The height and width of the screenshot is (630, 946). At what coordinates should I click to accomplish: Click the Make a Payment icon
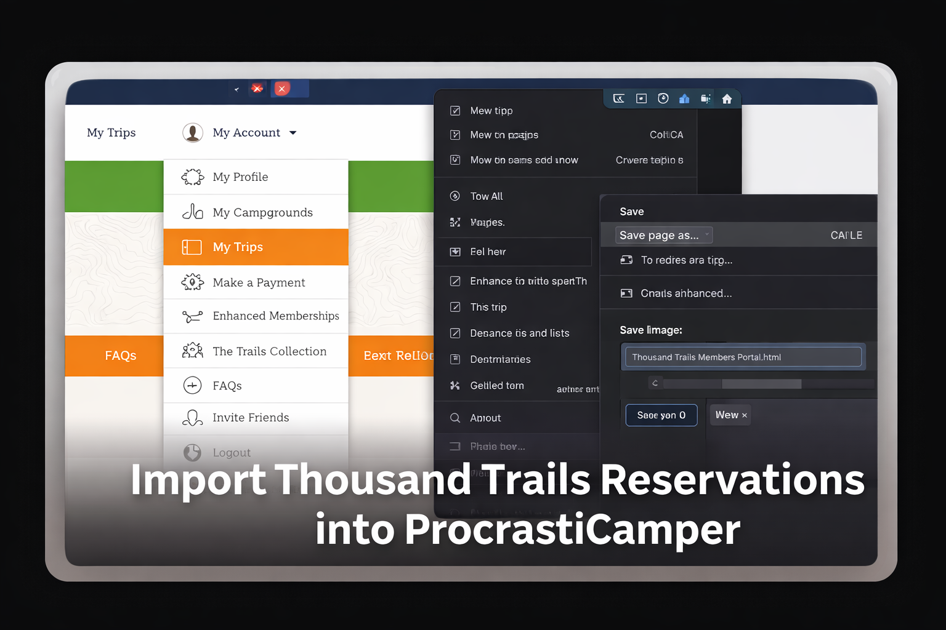click(x=192, y=282)
